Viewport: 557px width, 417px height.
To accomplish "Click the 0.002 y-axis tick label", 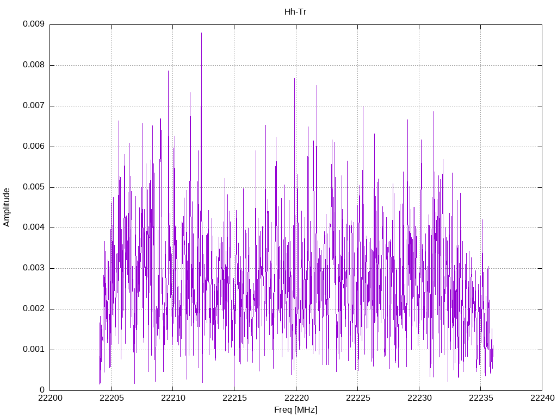I will click(x=34, y=309).
